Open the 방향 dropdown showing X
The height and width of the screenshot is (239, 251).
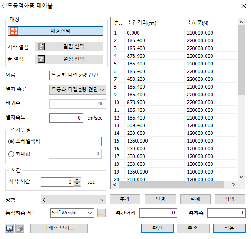(x=74, y=200)
